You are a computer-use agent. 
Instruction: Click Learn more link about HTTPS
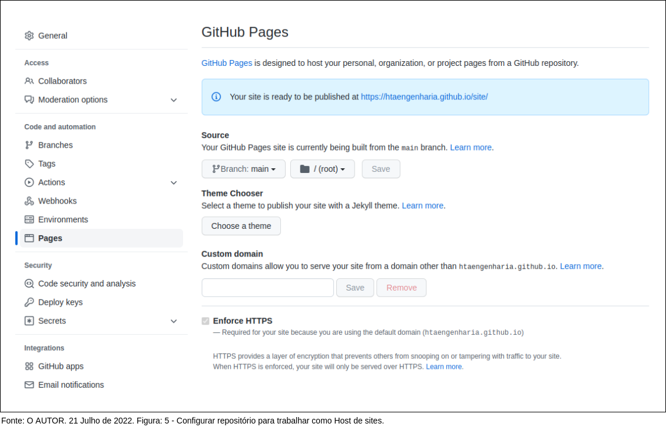(x=444, y=366)
